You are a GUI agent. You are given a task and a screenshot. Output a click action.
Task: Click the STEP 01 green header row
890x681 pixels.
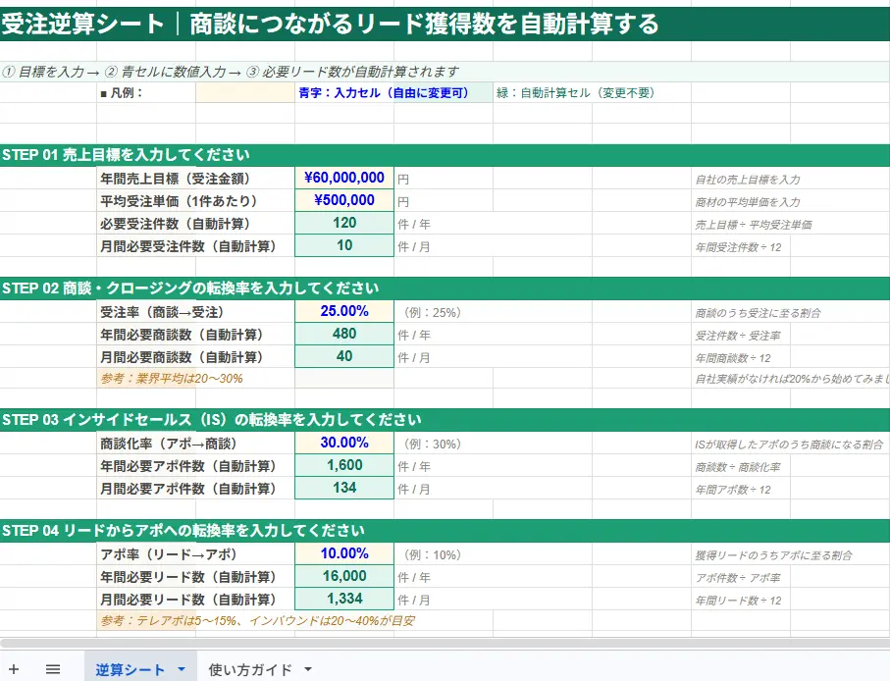pos(196,154)
